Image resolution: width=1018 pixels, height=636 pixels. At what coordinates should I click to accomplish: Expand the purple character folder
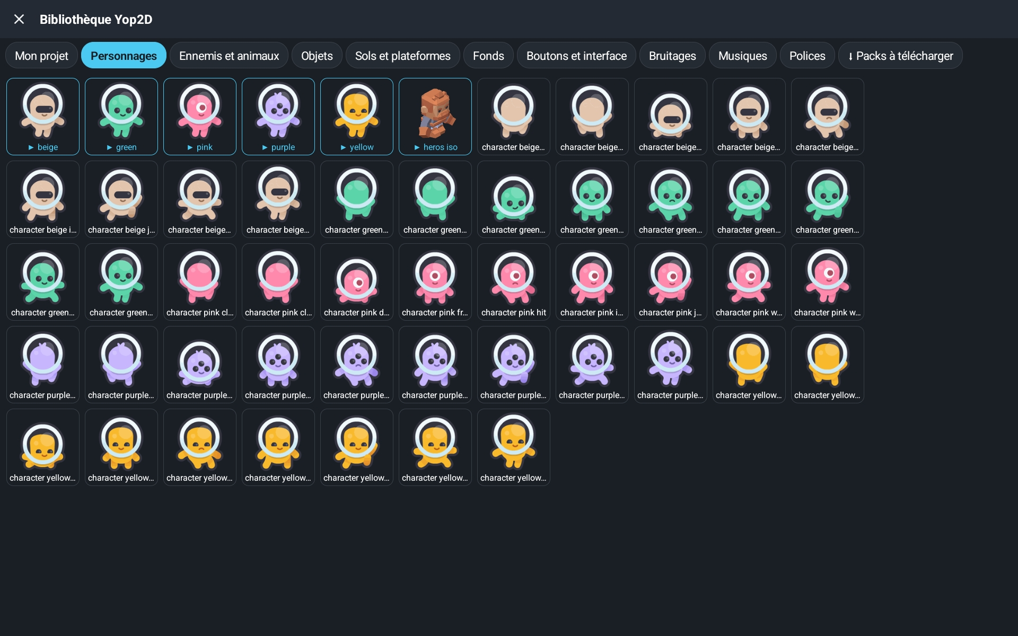pos(278,117)
